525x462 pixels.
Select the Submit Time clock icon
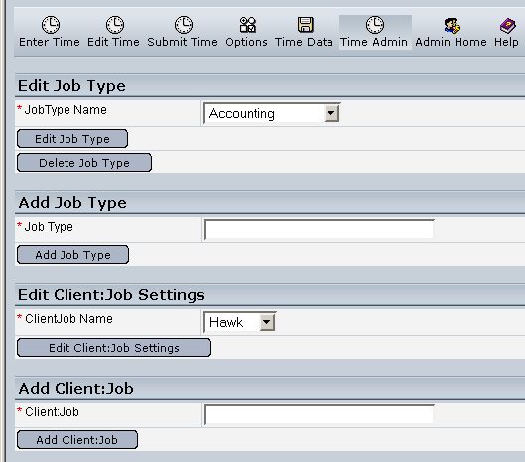click(184, 25)
